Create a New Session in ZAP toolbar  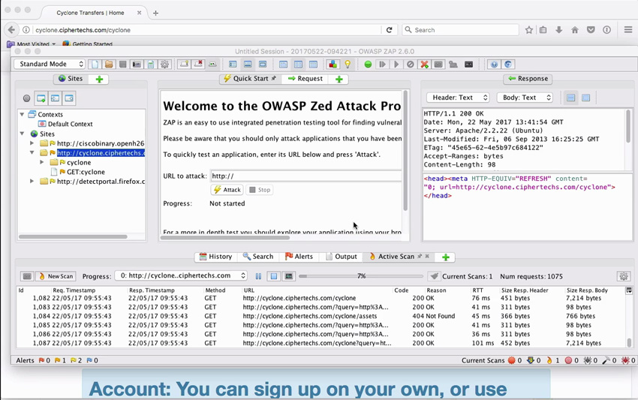[x=95, y=65]
